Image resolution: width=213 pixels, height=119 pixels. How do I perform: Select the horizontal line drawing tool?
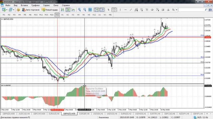click(x=125, y=10)
